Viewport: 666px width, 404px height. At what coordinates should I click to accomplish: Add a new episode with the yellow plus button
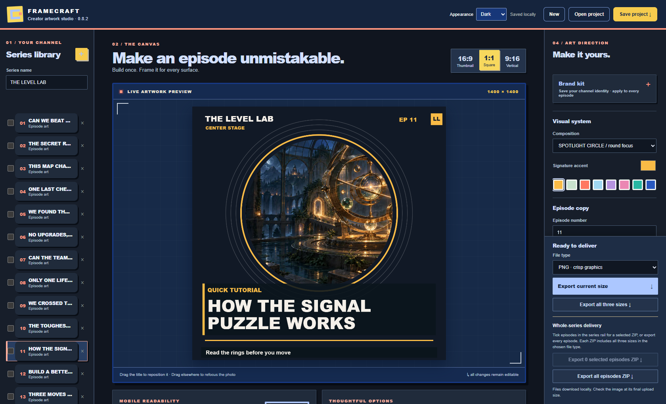81,54
